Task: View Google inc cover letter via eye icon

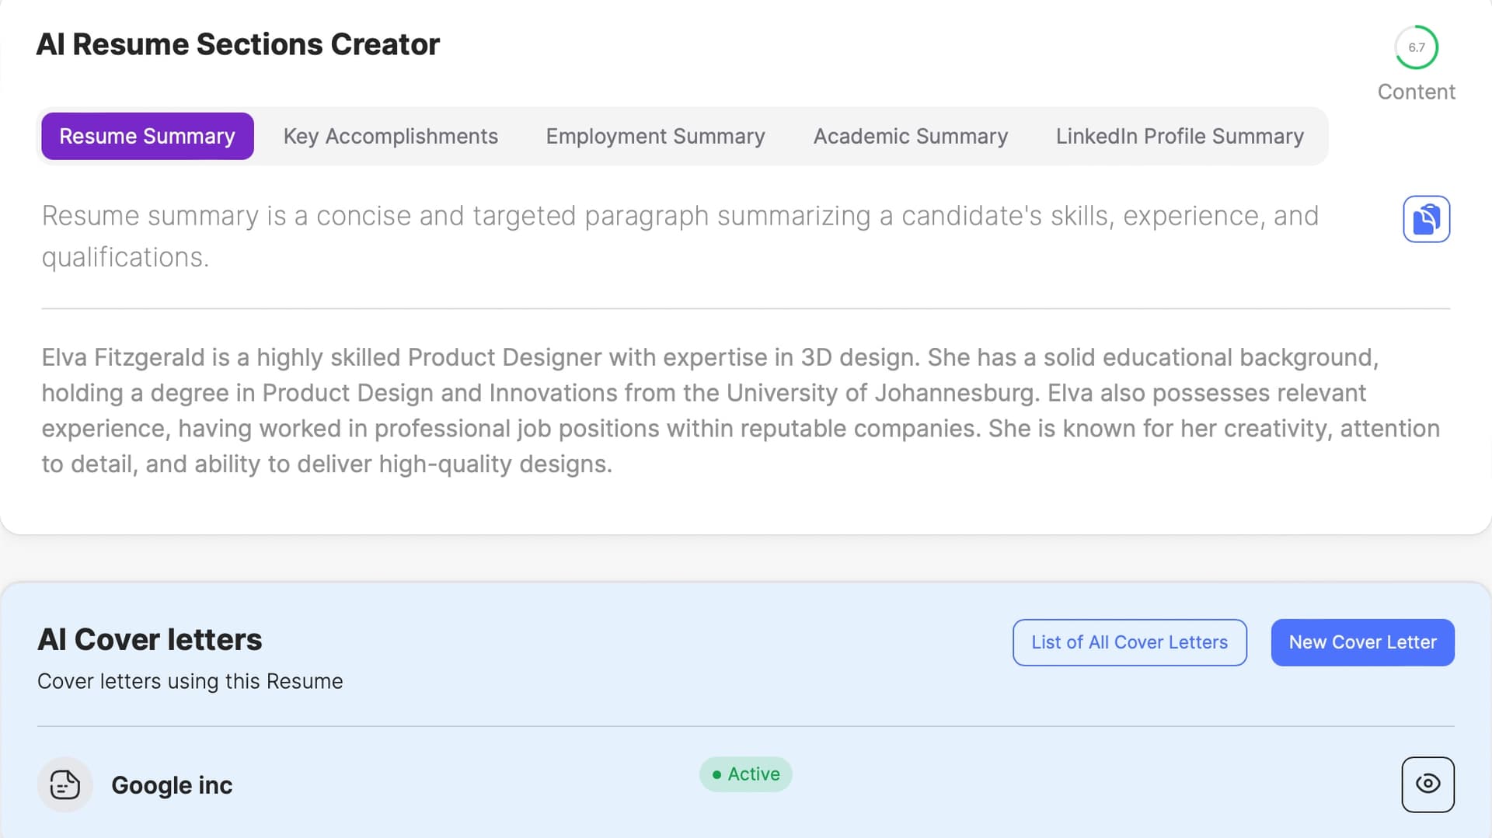Action: [x=1428, y=784]
